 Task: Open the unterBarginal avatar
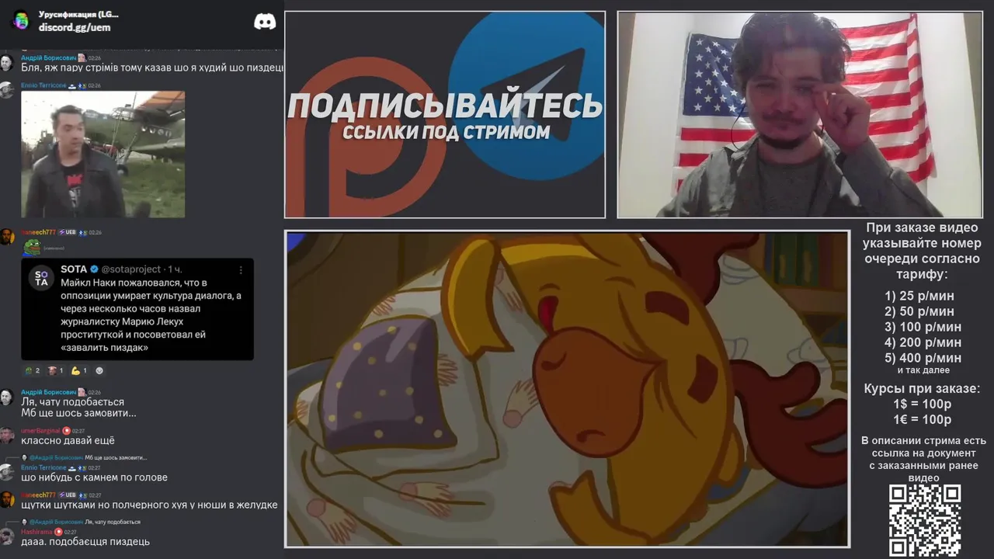tap(7, 435)
